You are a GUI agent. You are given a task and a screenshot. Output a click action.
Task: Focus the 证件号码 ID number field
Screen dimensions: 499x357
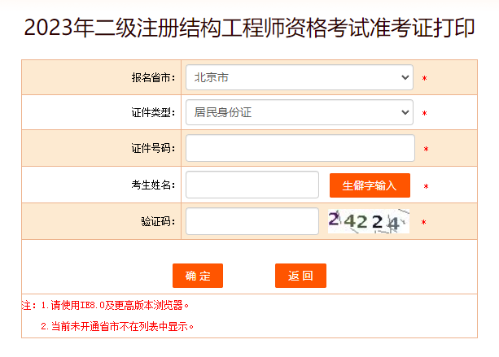pos(300,148)
